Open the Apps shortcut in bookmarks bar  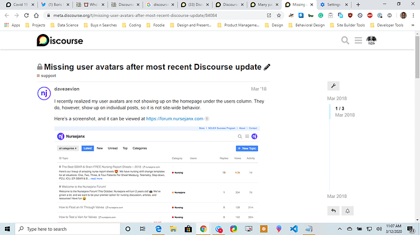tap(12, 25)
